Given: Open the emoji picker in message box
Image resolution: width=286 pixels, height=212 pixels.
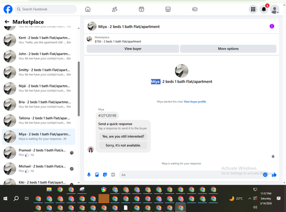Looking at the screenshot, I should tap(265, 175).
